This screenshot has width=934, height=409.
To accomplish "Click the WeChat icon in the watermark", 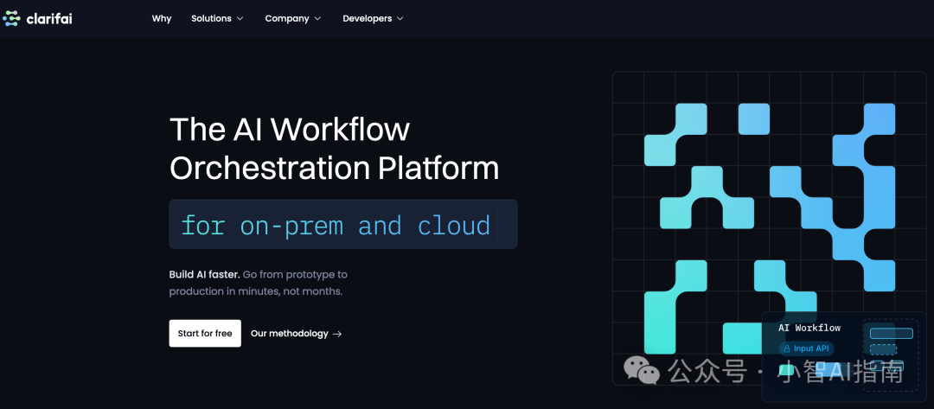I will coord(641,371).
